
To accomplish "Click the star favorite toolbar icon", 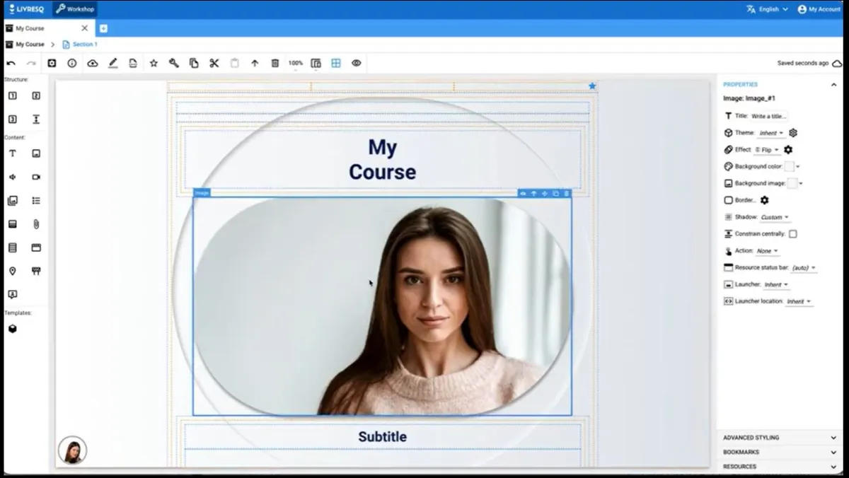I will click(154, 63).
